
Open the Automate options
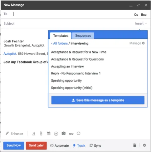point(60,145)
